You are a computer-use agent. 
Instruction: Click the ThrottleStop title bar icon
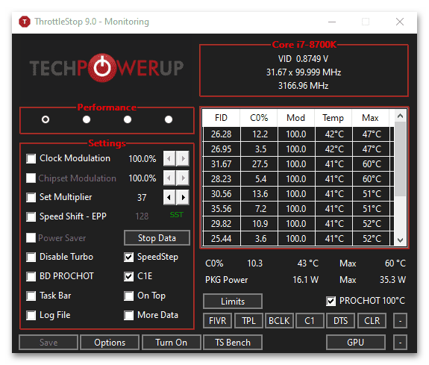point(25,22)
